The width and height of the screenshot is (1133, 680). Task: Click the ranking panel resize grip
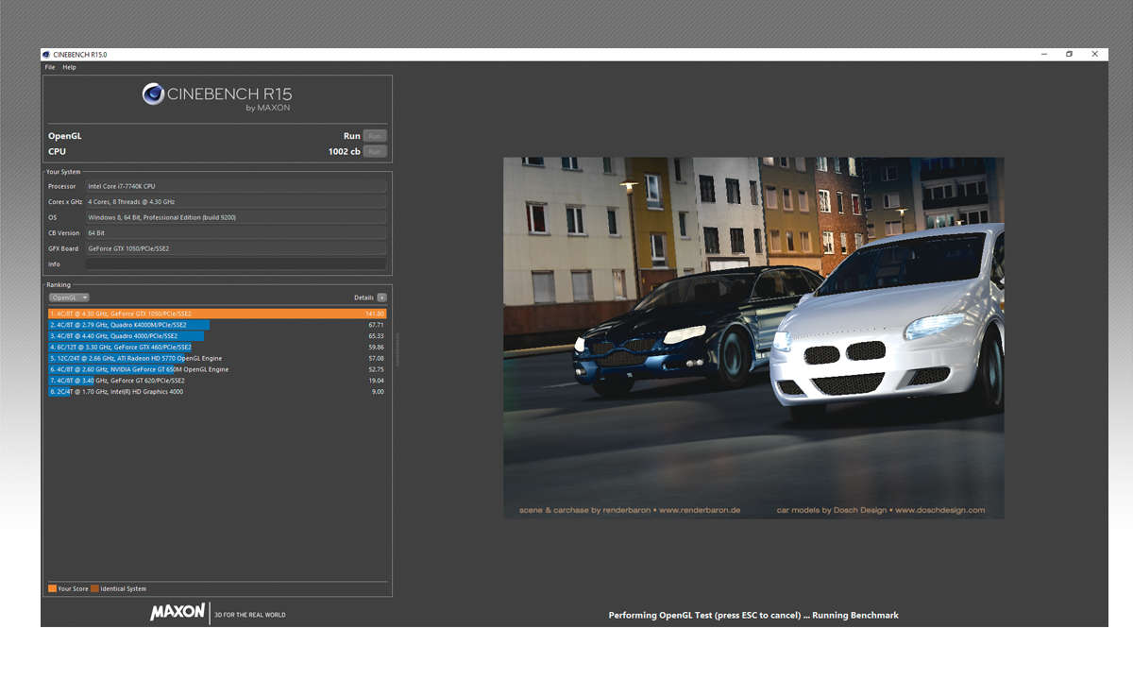tap(397, 349)
